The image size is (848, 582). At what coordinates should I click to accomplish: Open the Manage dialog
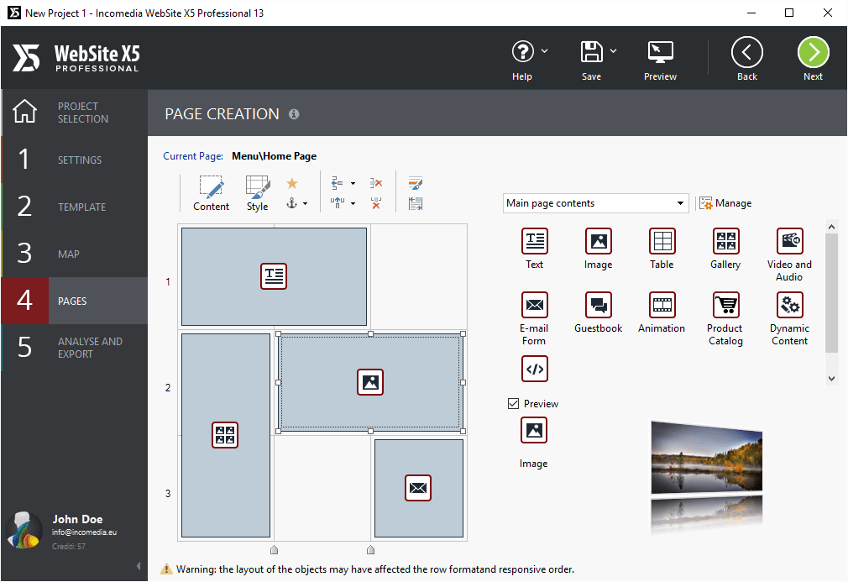725,202
